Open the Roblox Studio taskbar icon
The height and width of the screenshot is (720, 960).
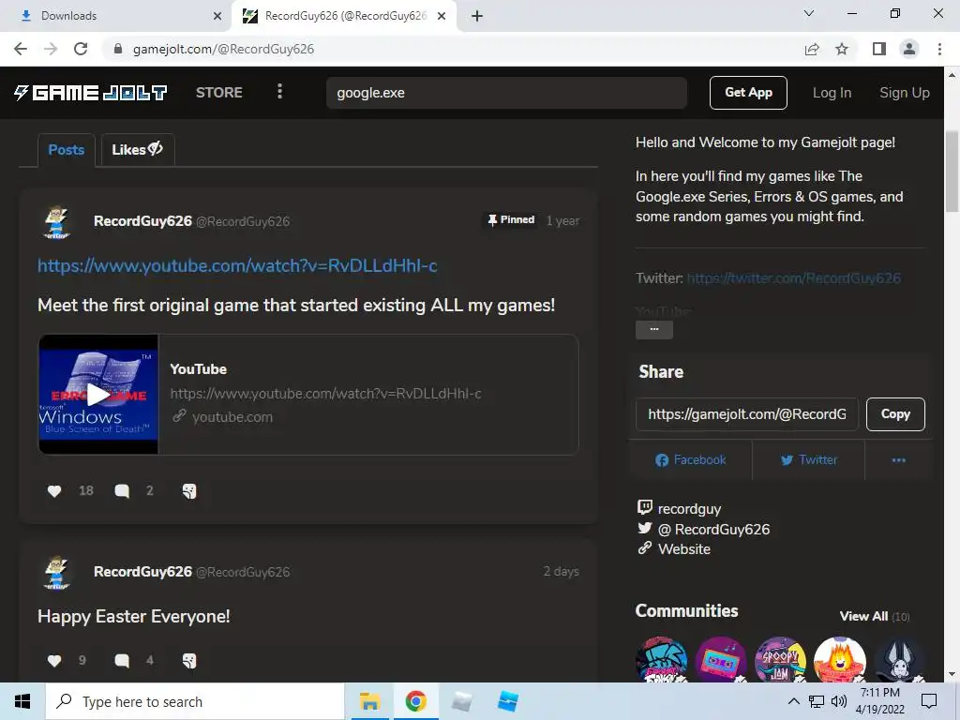pos(507,701)
